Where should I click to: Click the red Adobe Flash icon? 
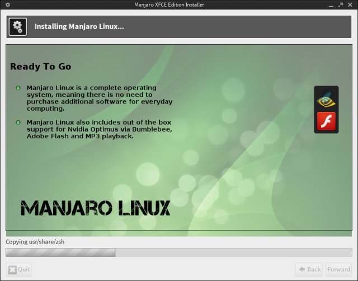tap(326, 121)
